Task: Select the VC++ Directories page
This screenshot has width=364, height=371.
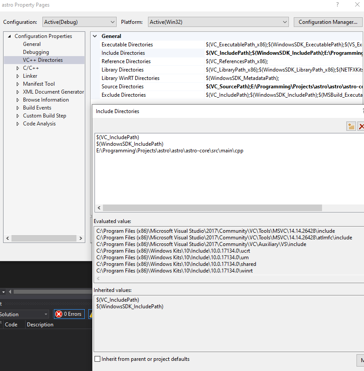Action: click(x=43, y=60)
